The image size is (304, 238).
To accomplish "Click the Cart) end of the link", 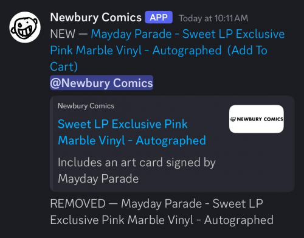I will click(x=64, y=66).
